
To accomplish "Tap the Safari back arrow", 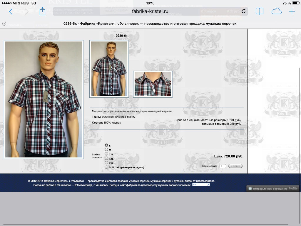I will click(11, 11).
